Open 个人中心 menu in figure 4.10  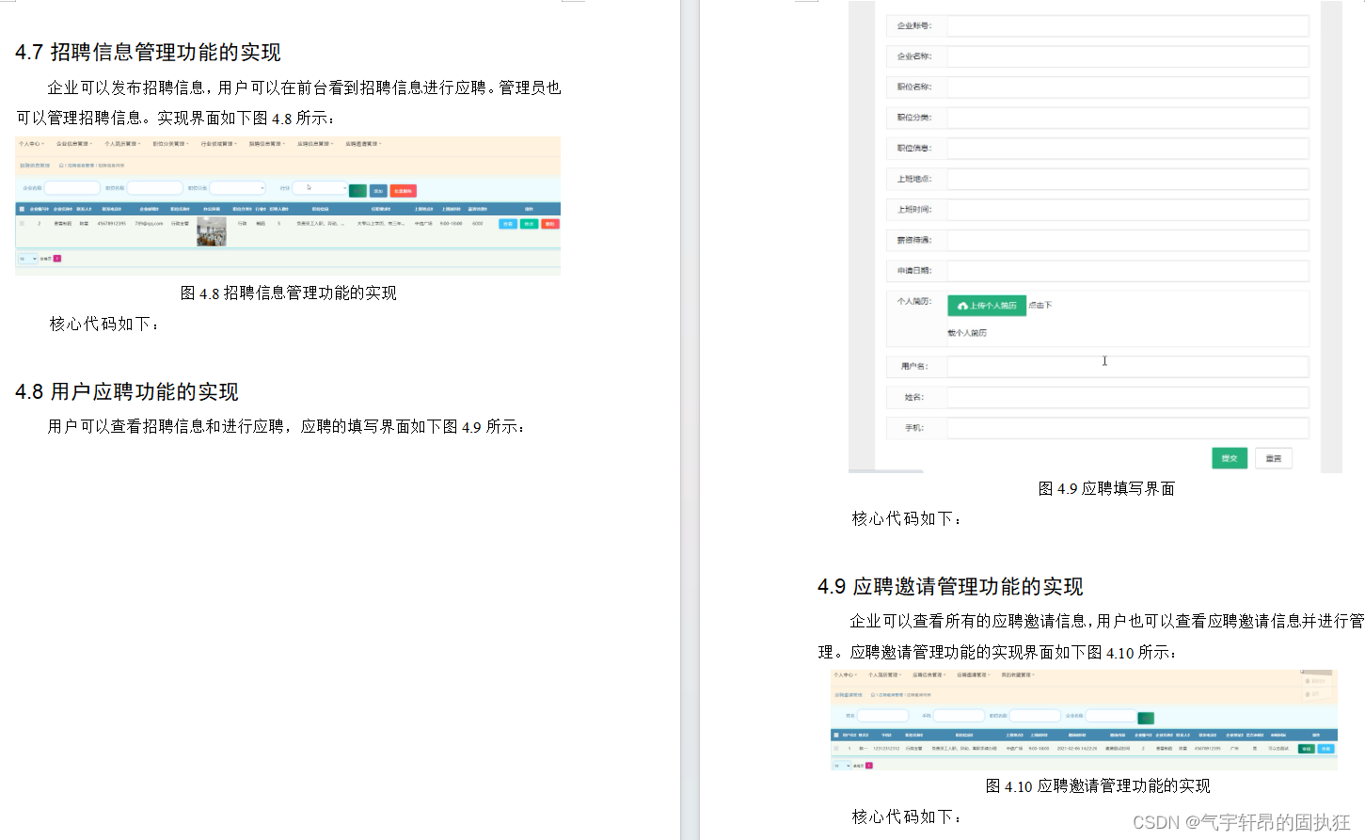pyautogui.click(x=844, y=674)
